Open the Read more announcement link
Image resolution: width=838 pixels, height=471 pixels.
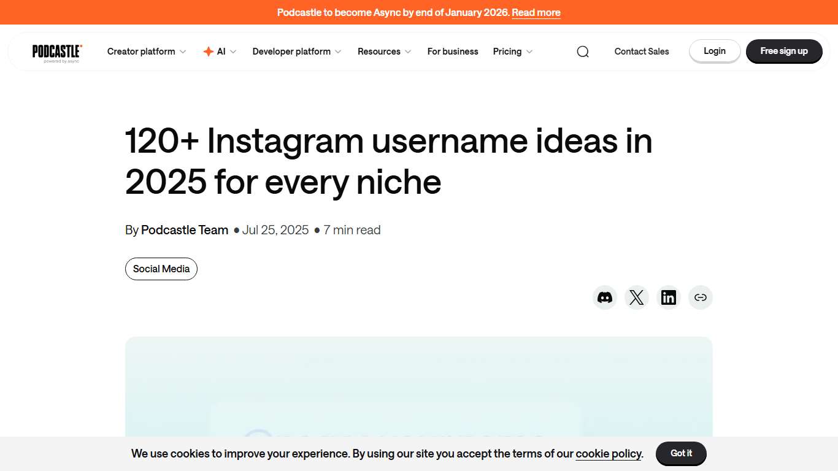536,12
